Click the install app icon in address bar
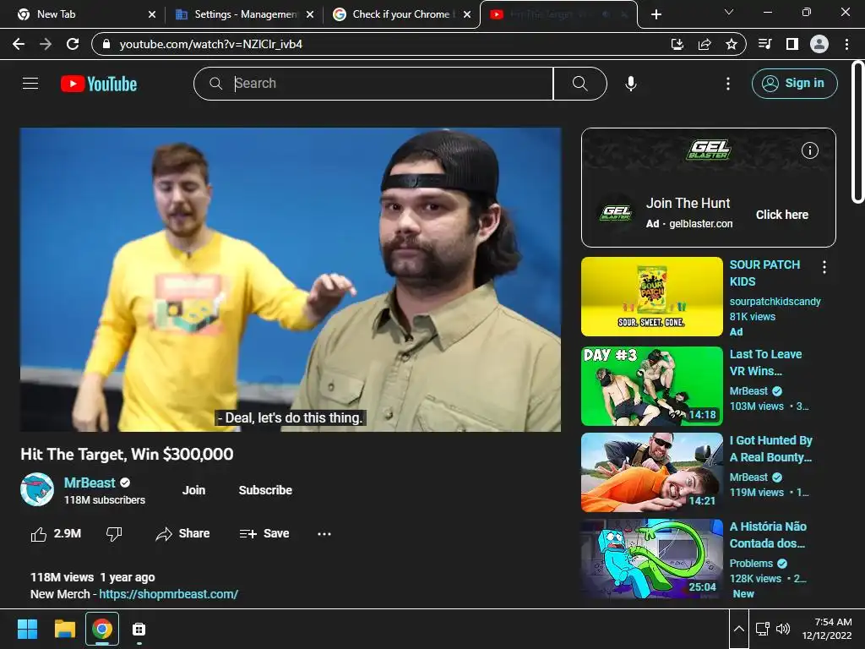 pos(677,44)
